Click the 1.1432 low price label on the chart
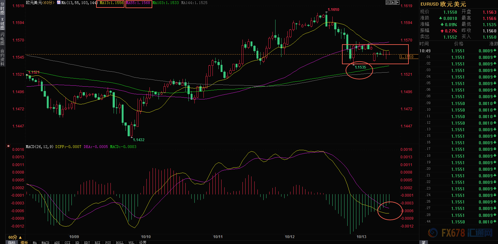 coord(139,140)
